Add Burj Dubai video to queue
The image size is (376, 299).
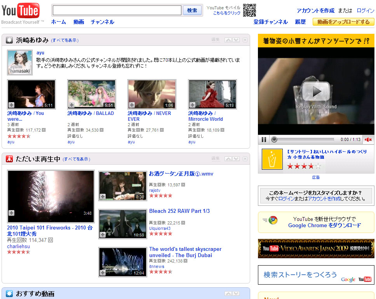click(103, 273)
